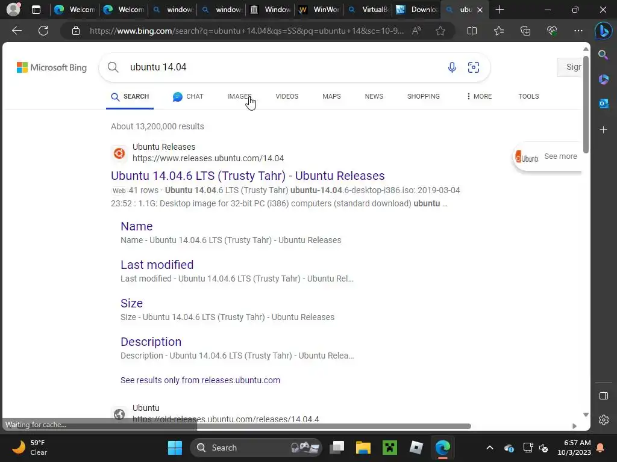Close the active ubuntu search tab

coord(480,10)
